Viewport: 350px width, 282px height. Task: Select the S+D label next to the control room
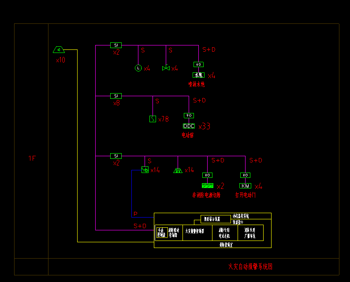pos(140,226)
